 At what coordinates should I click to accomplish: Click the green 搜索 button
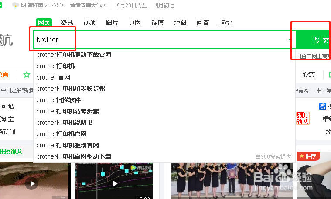point(313,40)
